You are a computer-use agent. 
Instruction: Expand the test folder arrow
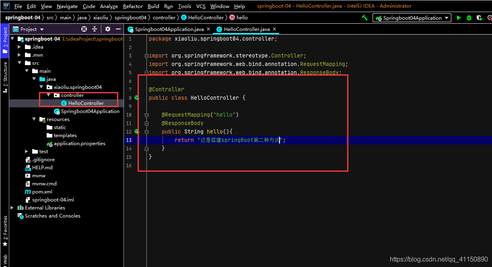point(27,152)
